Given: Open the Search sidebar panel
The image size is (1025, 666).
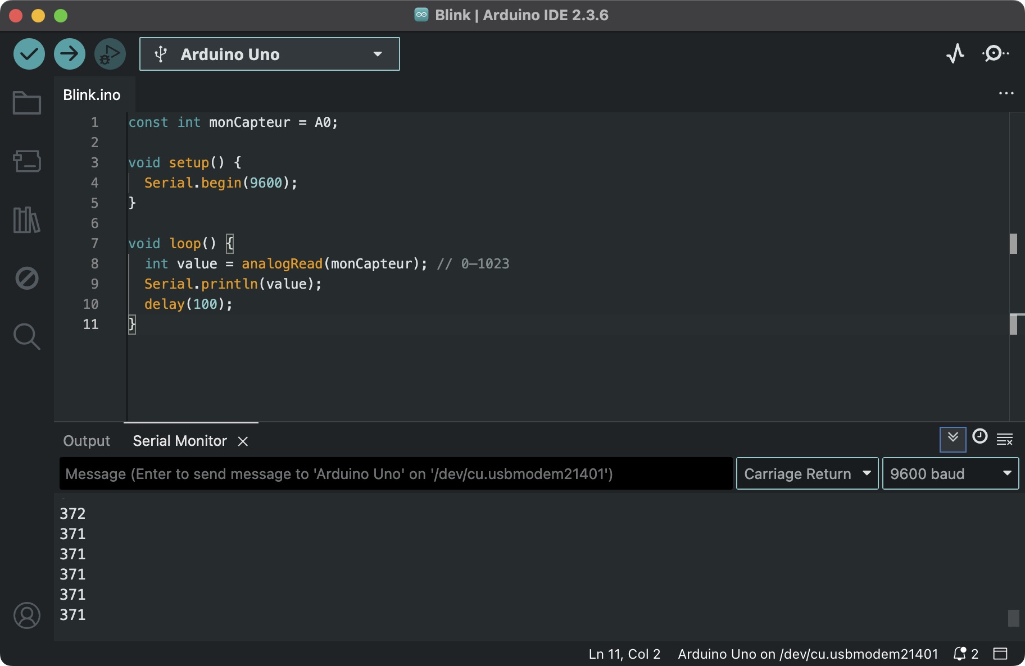Looking at the screenshot, I should point(26,336).
